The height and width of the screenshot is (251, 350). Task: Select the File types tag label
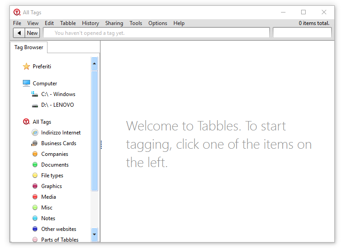[x=52, y=176]
